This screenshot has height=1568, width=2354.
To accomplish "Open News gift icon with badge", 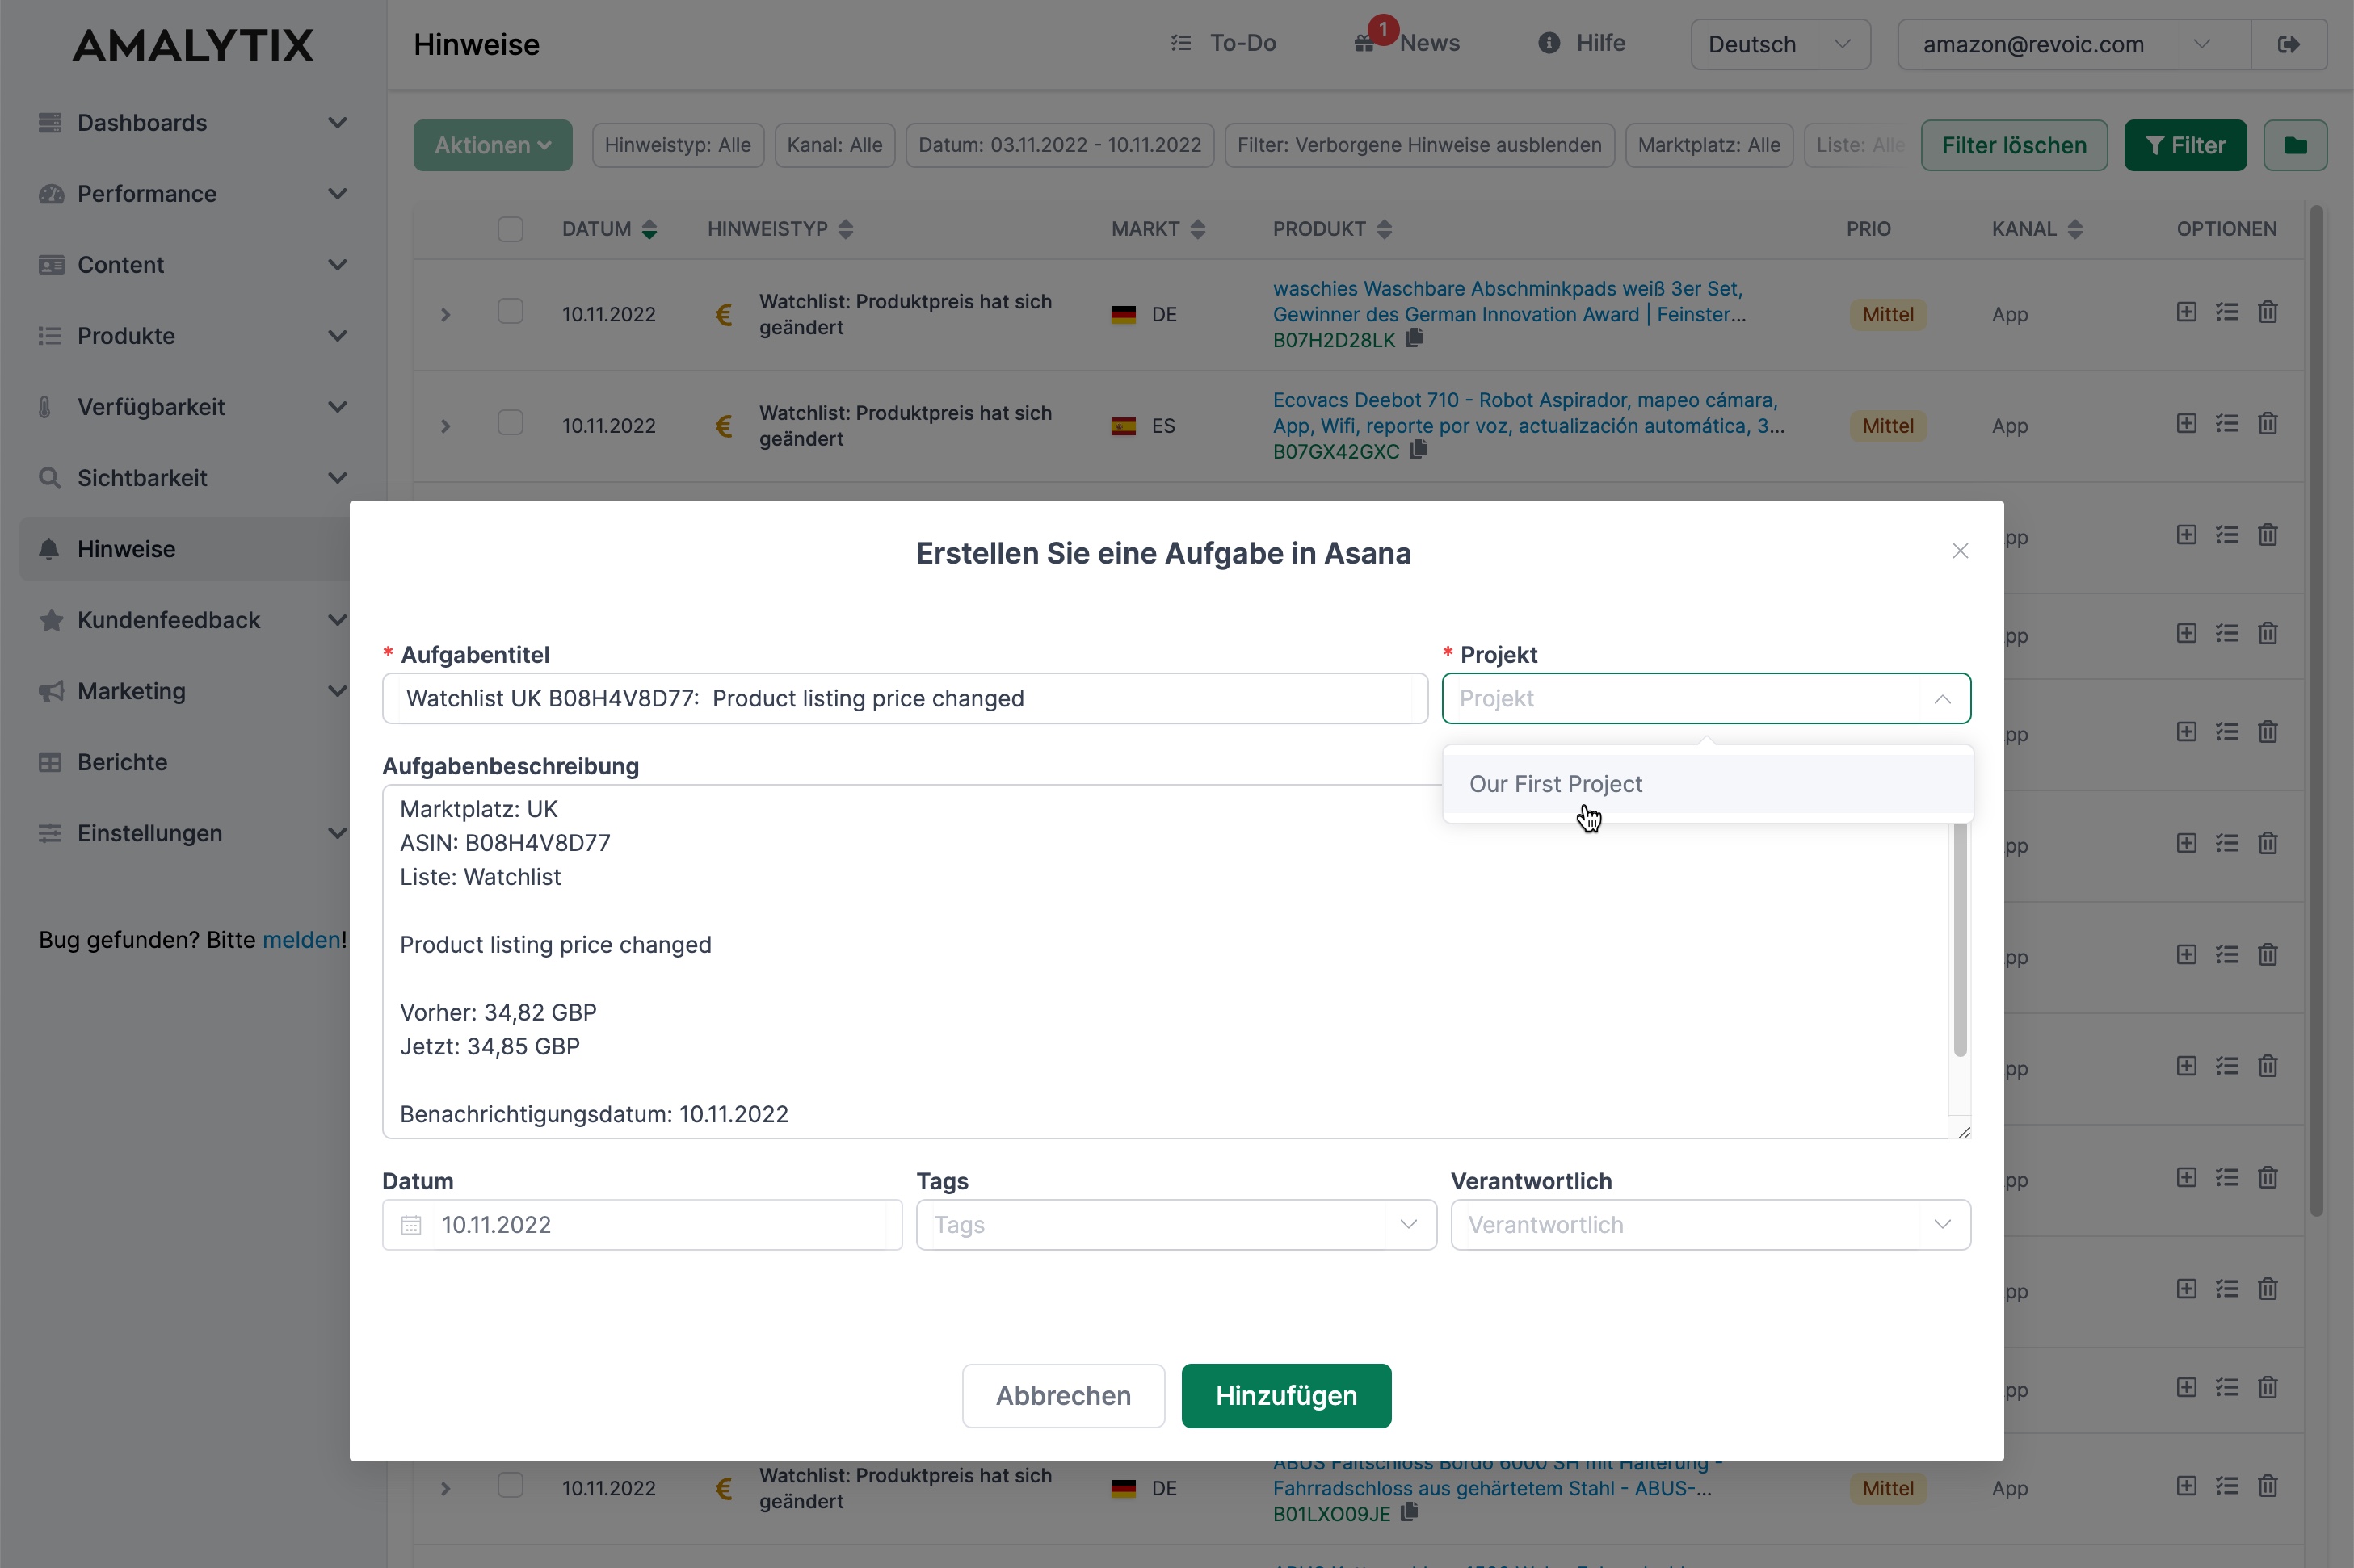I will point(1365,41).
